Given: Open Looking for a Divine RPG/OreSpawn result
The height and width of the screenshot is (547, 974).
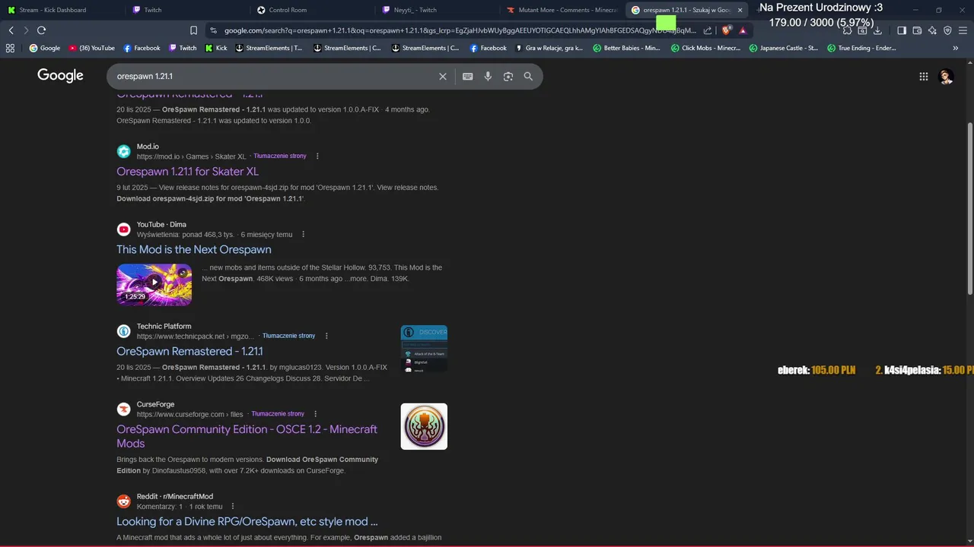Looking at the screenshot, I should coord(247,521).
